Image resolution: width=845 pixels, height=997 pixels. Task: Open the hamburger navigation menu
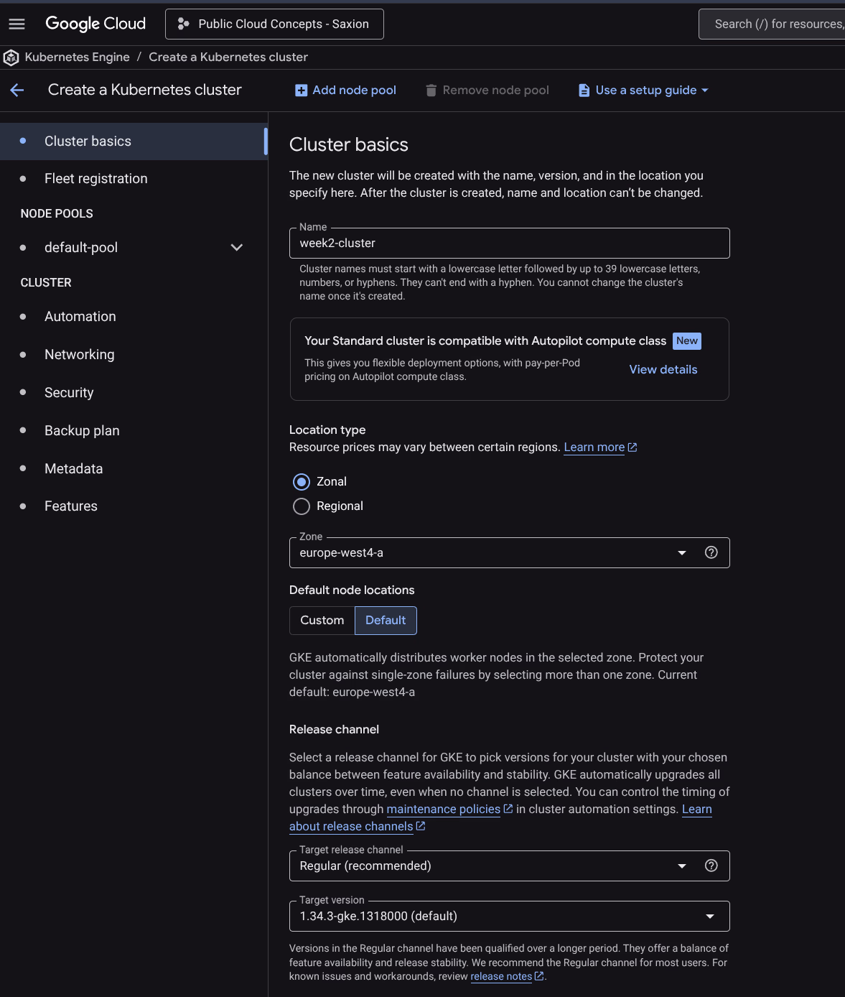pos(17,24)
